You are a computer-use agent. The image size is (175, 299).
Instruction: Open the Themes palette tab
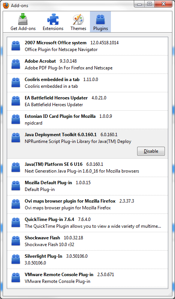point(78,22)
